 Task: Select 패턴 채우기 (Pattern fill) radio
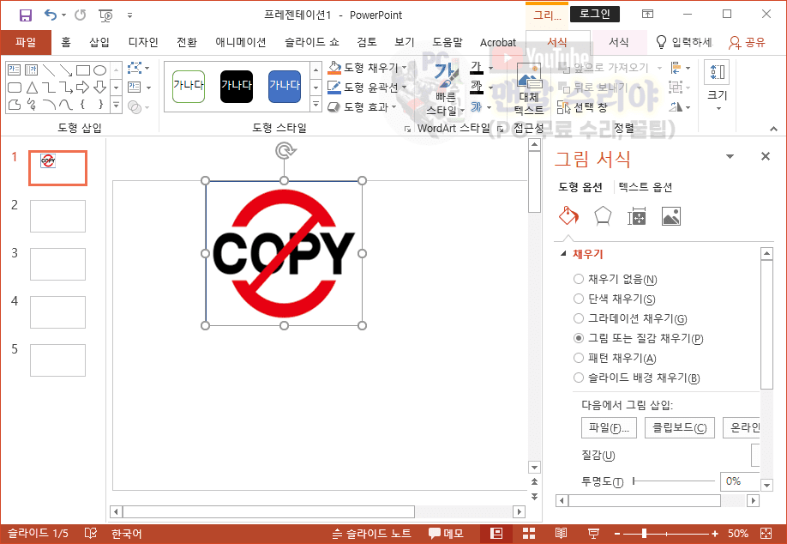tap(579, 358)
